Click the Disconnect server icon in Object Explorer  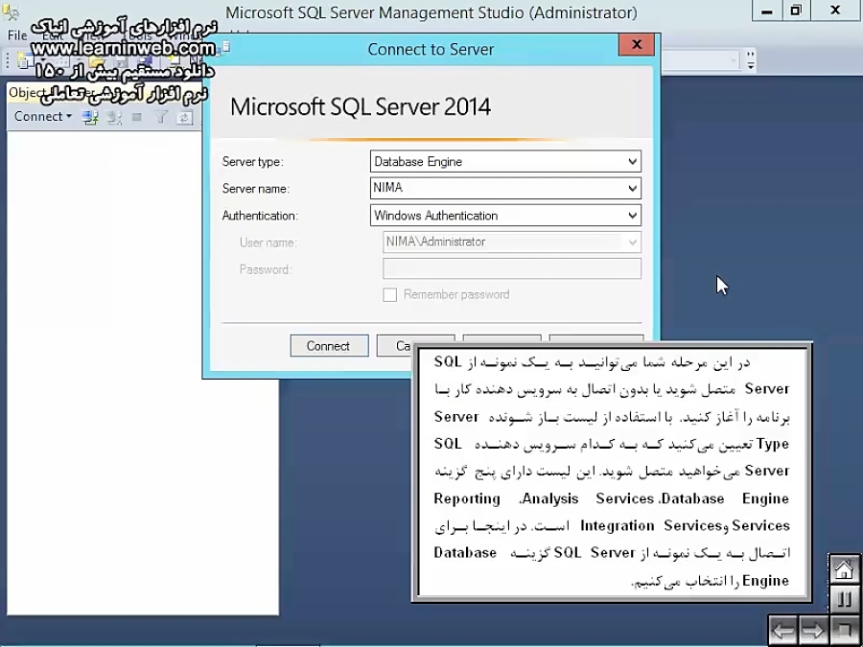coord(114,117)
